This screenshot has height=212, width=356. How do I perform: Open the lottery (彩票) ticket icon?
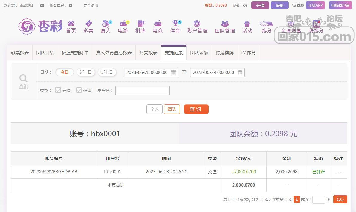[88, 24]
